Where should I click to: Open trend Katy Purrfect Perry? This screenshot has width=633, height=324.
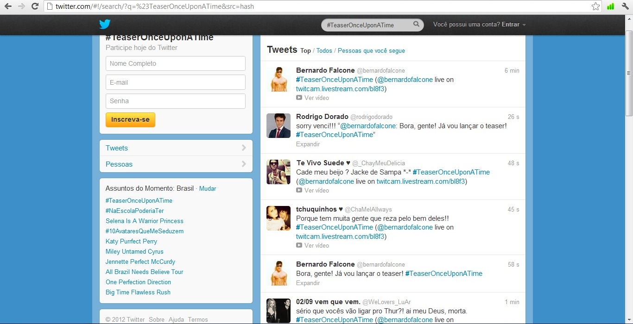click(x=131, y=241)
